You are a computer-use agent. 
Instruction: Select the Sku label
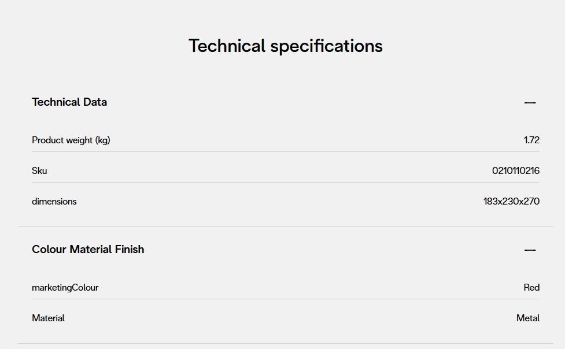[x=39, y=170]
